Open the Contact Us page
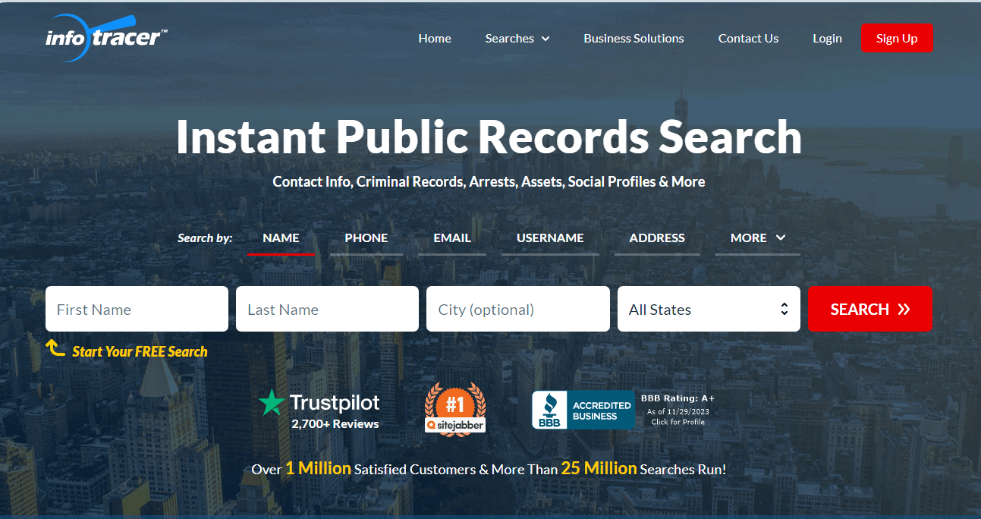Viewport: 981px width, 519px height. click(748, 39)
